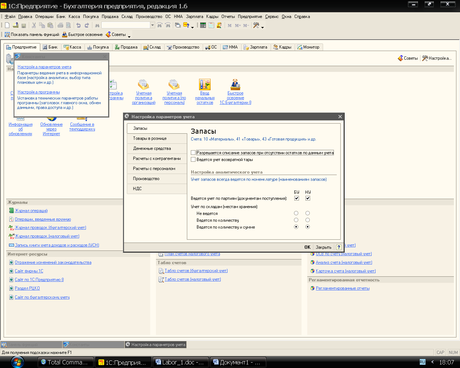This screenshot has height=368, width=460.
Task: Switch to the Монитор tab
Action: coord(308,47)
